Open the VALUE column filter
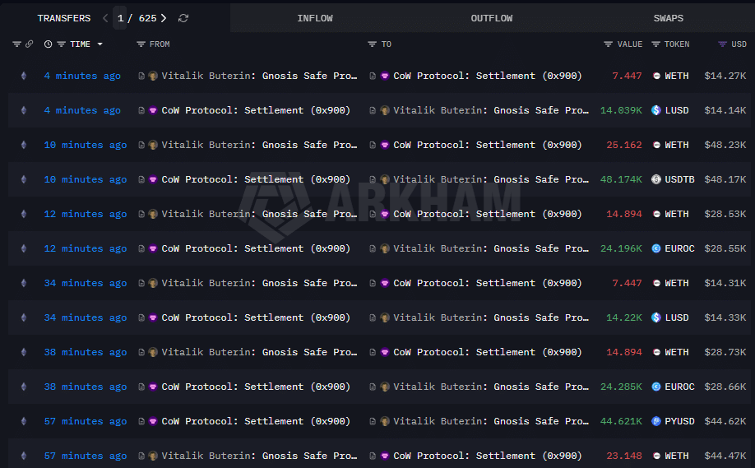Viewport: 755px width, 468px height. pyautogui.click(x=609, y=44)
